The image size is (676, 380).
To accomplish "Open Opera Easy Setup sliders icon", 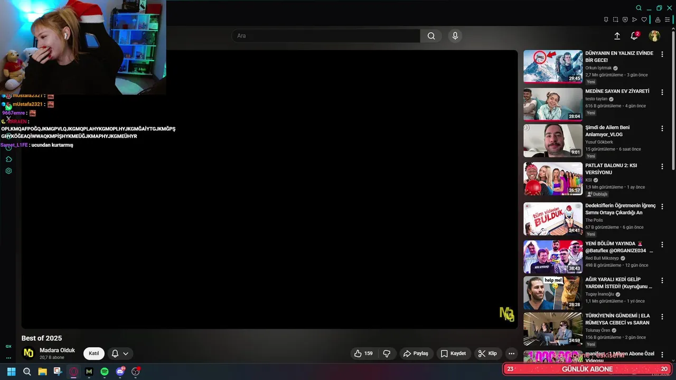I will pos(667,20).
